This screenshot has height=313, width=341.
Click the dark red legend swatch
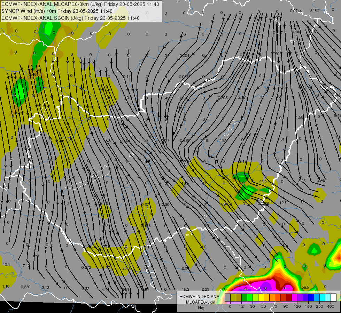coord(289,297)
